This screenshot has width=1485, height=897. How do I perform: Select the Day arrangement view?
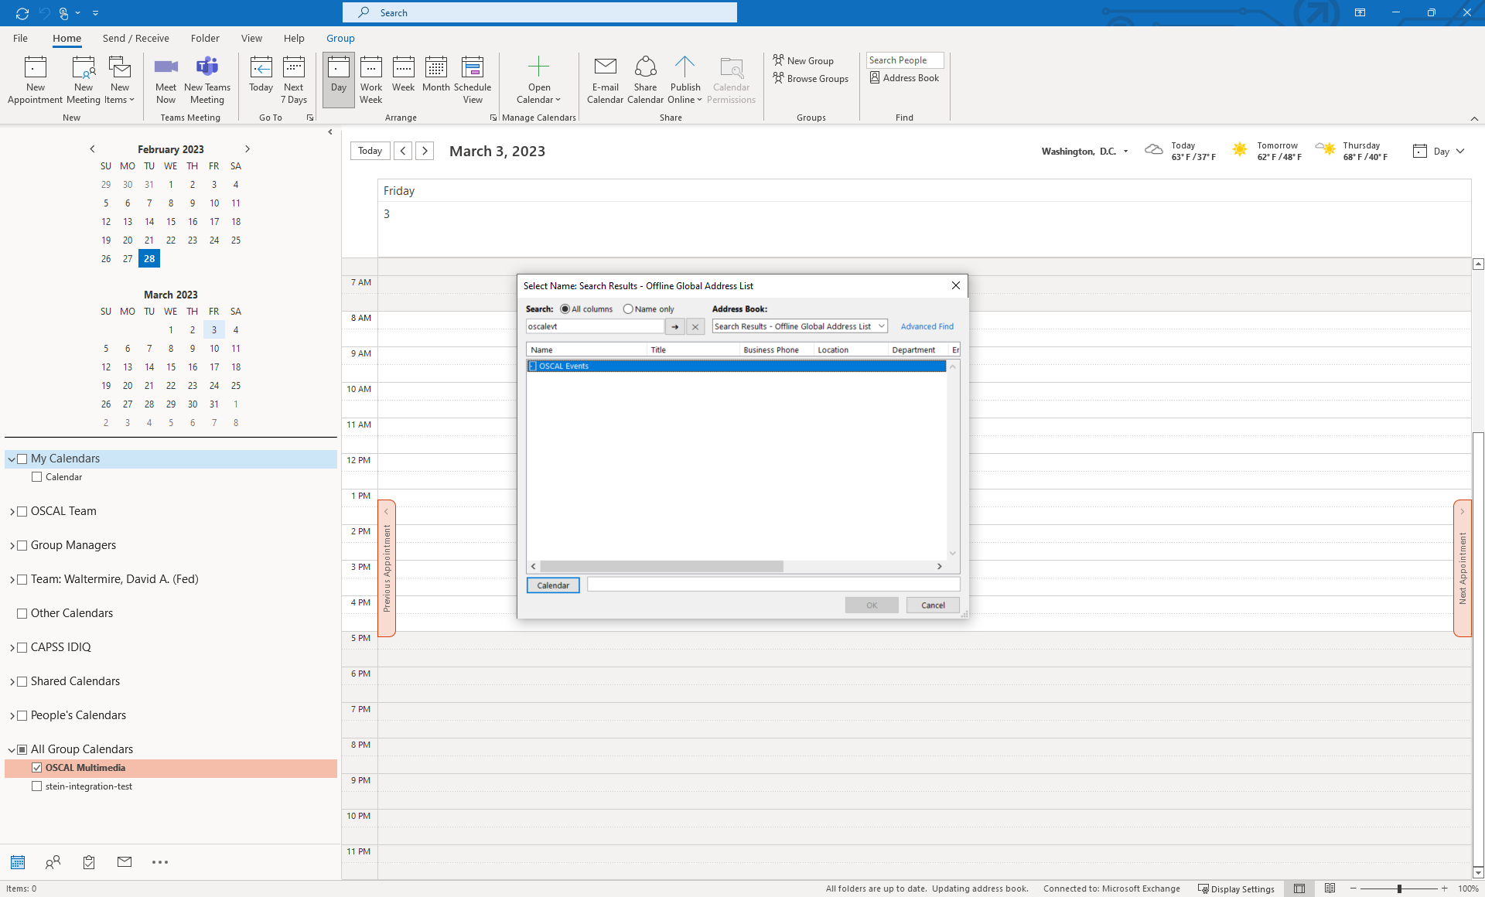(x=339, y=80)
